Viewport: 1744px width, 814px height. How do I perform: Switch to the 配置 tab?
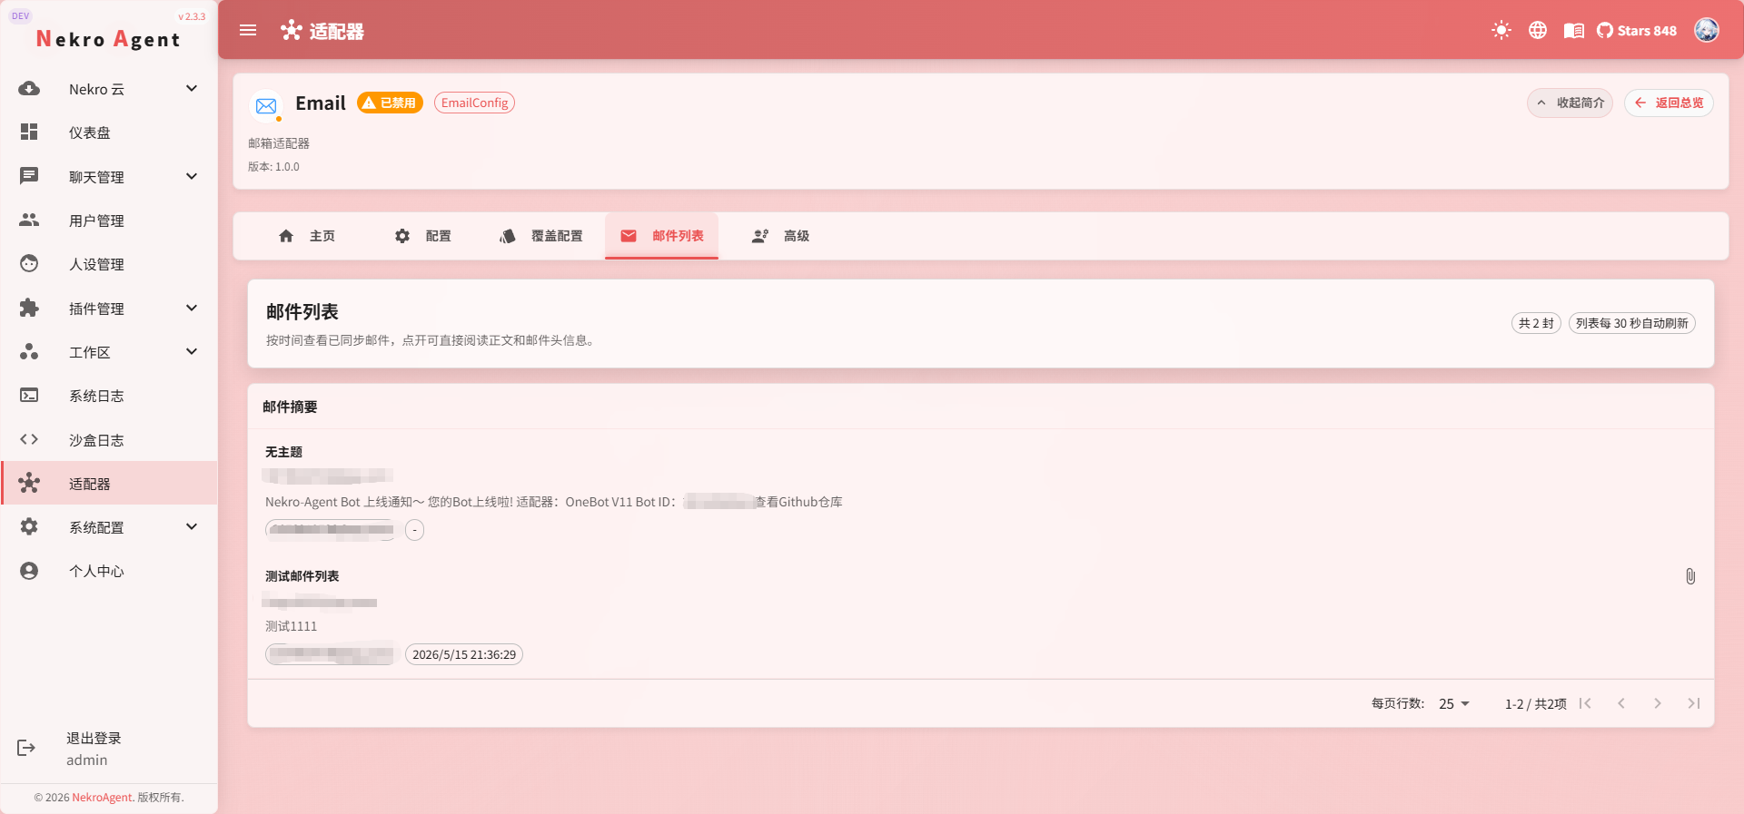(423, 236)
